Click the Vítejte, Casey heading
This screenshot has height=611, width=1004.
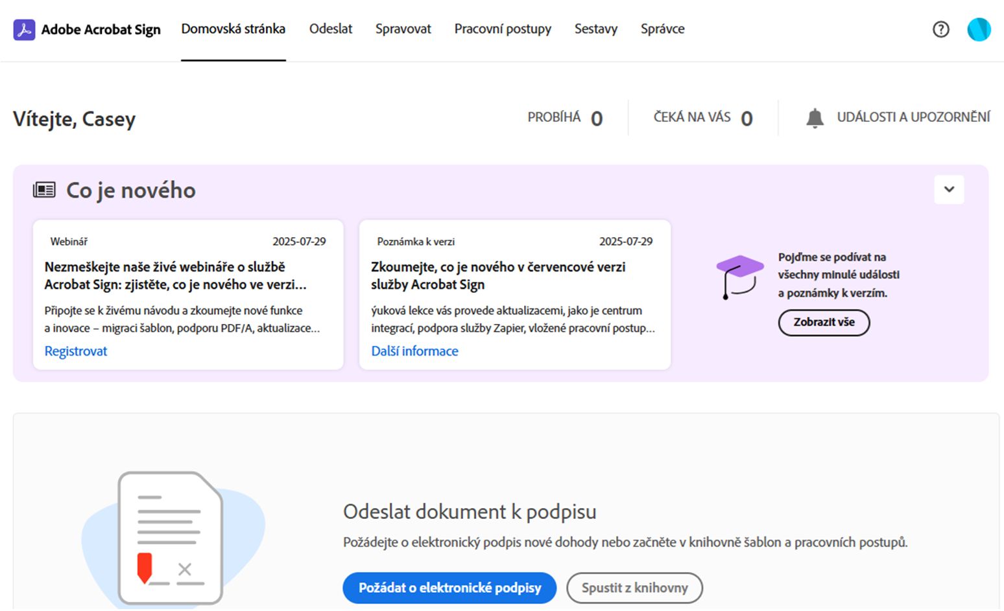point(75,119)
